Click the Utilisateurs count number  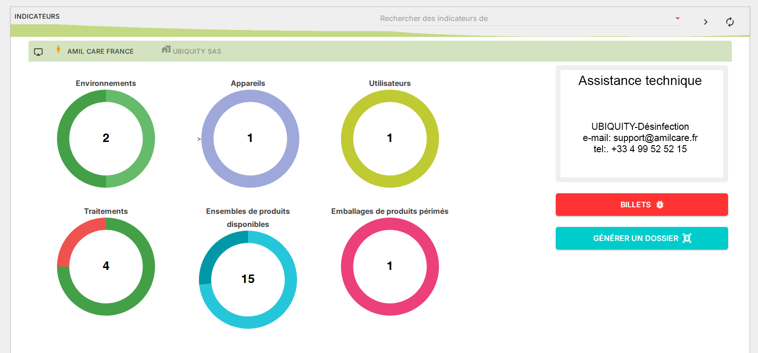[x=390, y=138]
